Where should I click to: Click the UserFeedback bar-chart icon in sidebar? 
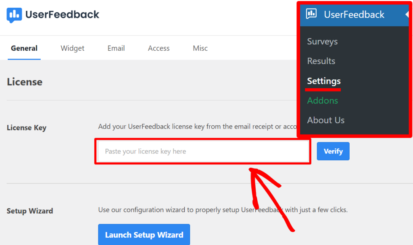[x=311, y=15]
